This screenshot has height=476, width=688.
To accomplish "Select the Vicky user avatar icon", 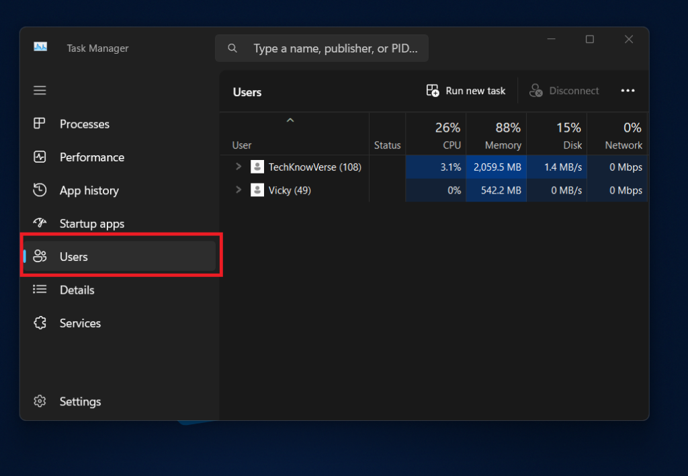I will (257, 190).
